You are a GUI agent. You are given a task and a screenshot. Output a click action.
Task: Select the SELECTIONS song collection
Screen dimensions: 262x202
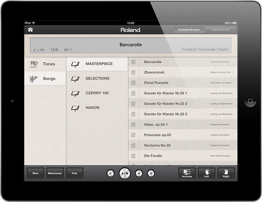97,78
